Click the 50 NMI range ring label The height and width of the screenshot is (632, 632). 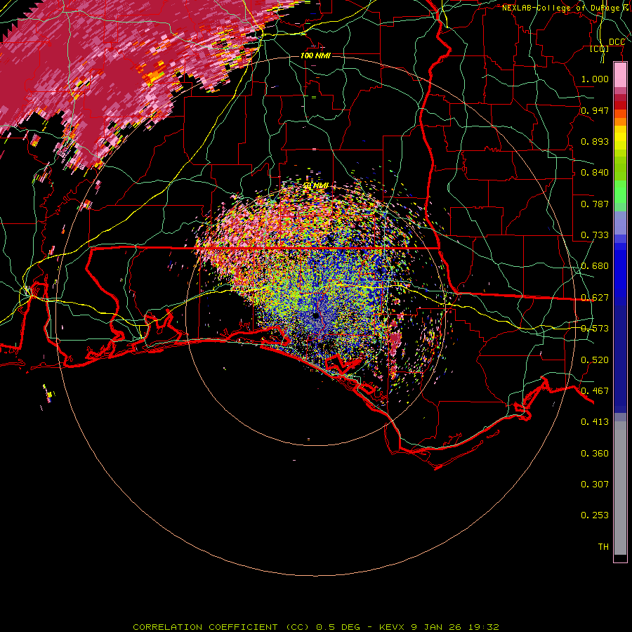tap(317, 185)
